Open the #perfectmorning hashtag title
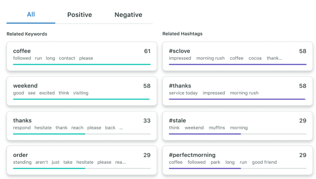This screenshot has height=179, width=316. 192,155
